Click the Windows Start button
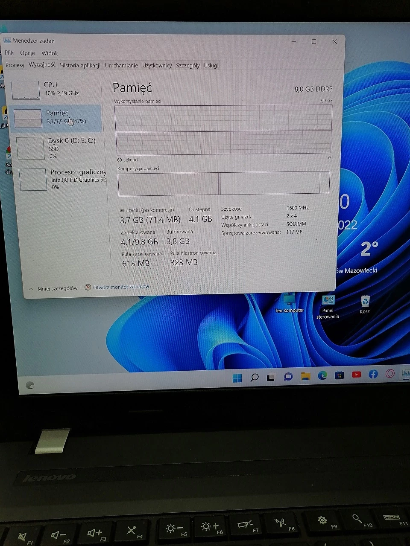The image size is (410, 546). coord(237,377)
